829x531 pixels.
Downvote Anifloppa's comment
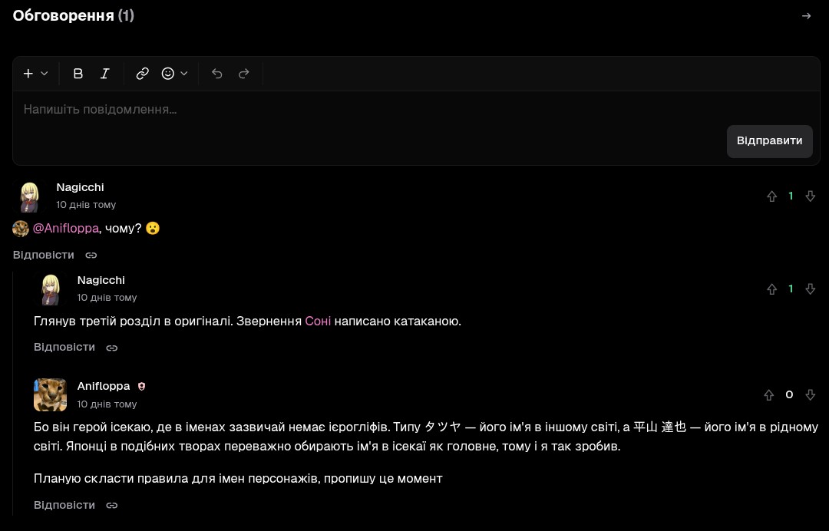(x=810, y=394)
